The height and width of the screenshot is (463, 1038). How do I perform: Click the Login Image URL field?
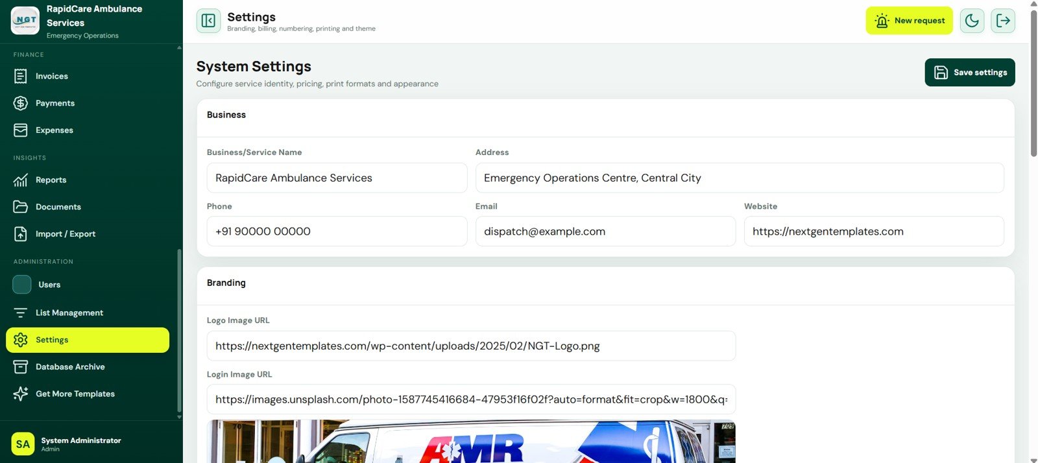pyautogui.click(x=471, y=399)
